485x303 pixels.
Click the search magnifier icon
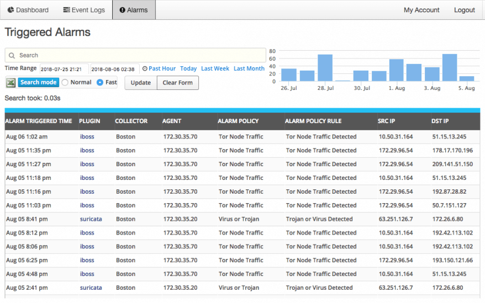[12, 55]
